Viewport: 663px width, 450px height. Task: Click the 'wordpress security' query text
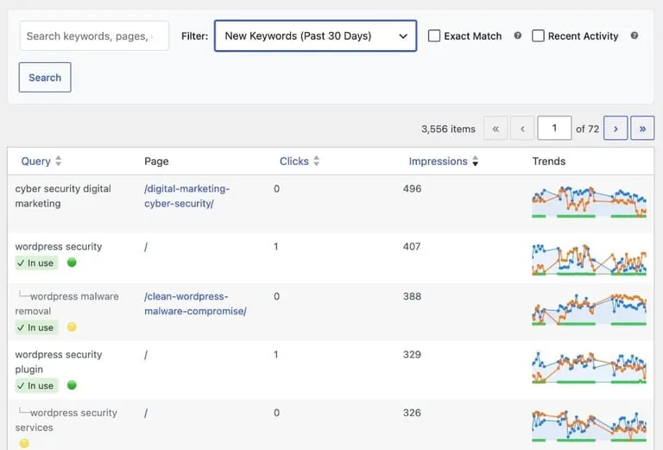coord(59,246)
